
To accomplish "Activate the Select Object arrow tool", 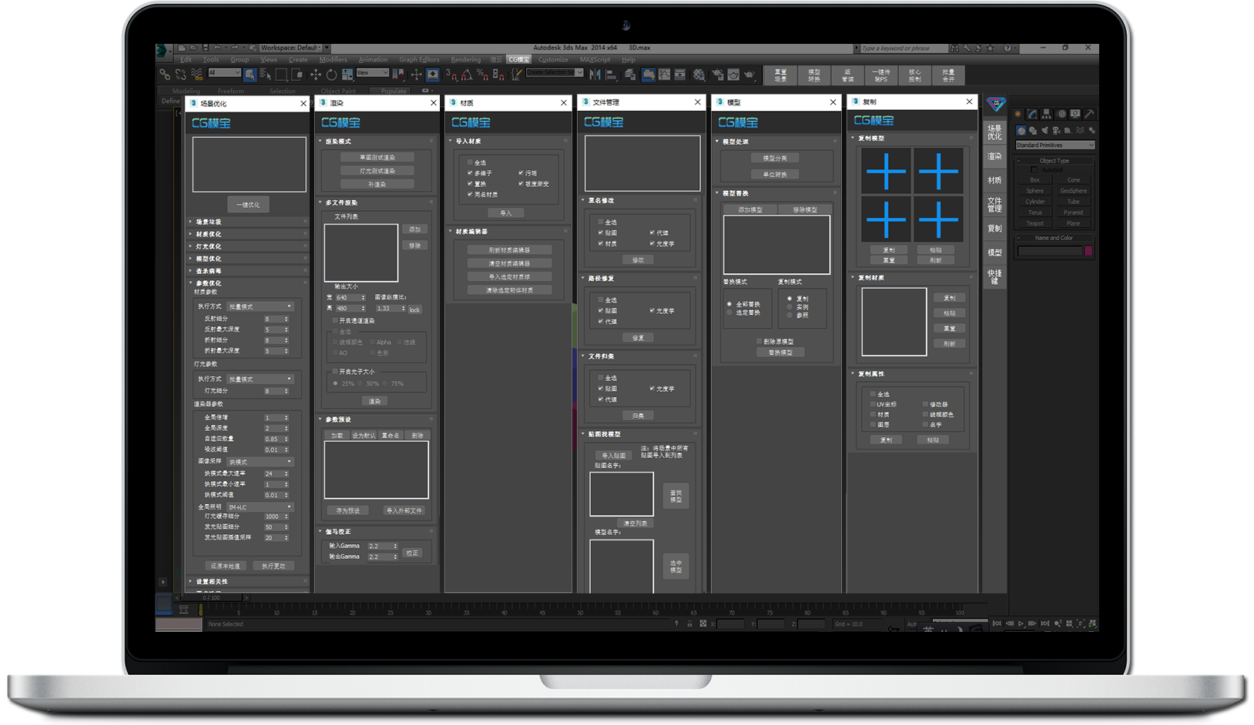I will coord(250,75).
